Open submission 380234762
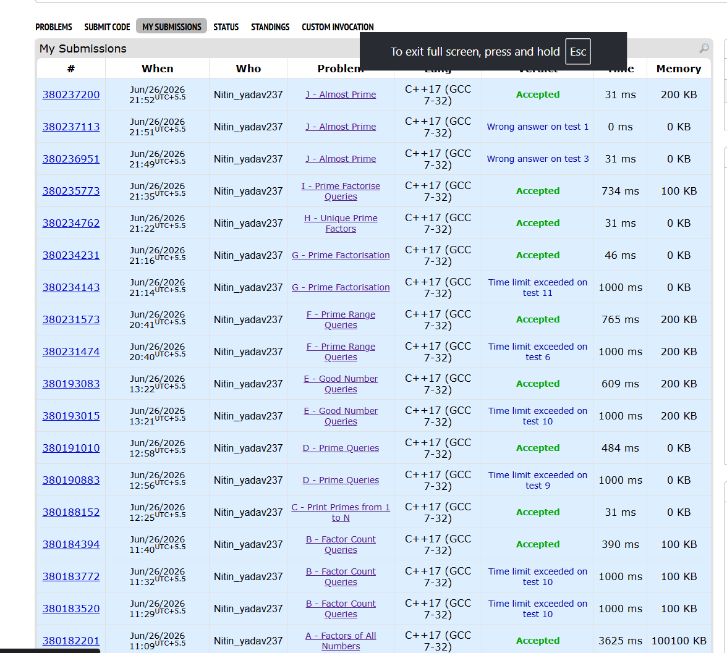This screenshot has height=653, width=727. (x=71, y=223)
